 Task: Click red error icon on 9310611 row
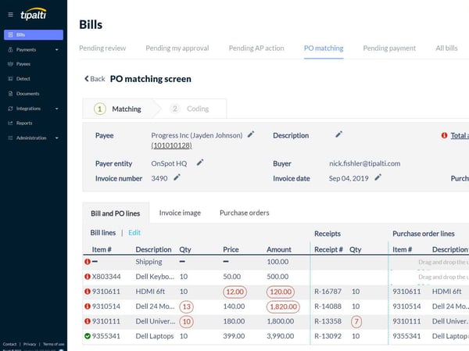pyautogui.click(x=88, y=292)
